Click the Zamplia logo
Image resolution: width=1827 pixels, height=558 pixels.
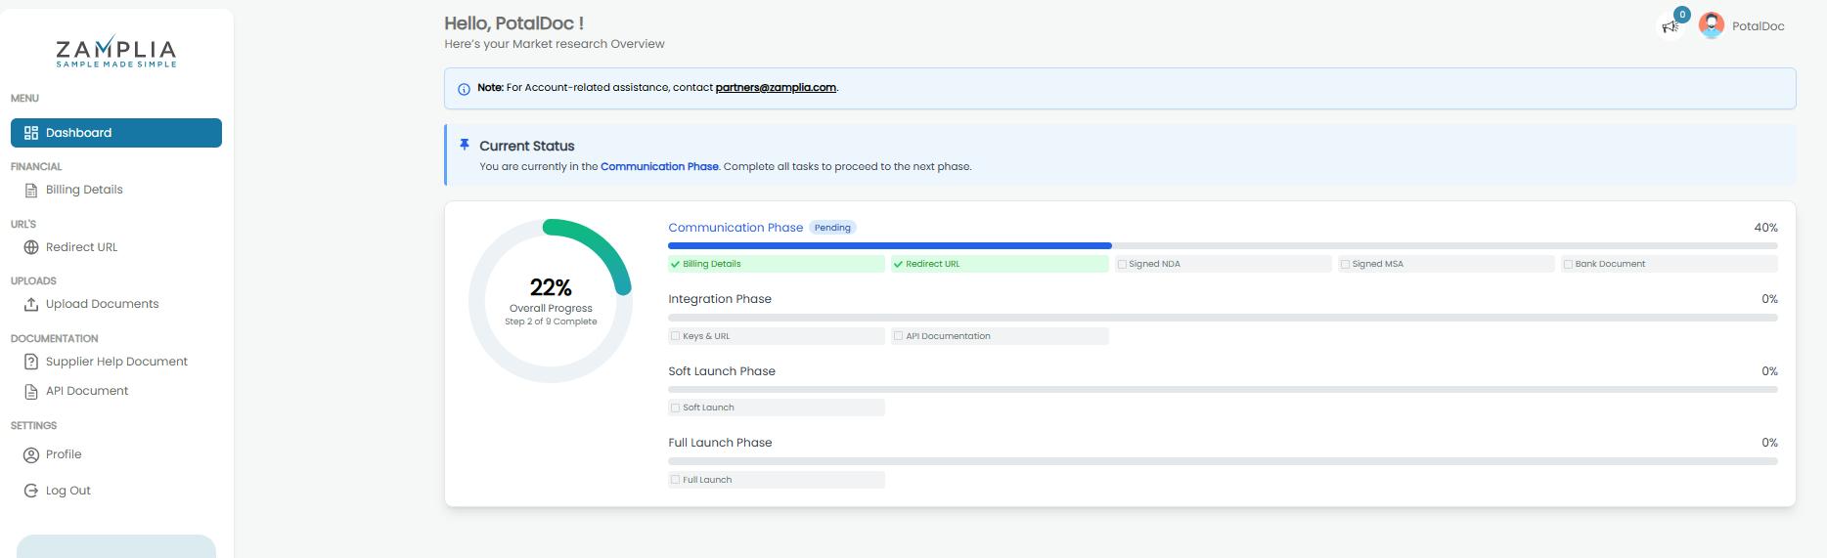[x=116, y=52]
